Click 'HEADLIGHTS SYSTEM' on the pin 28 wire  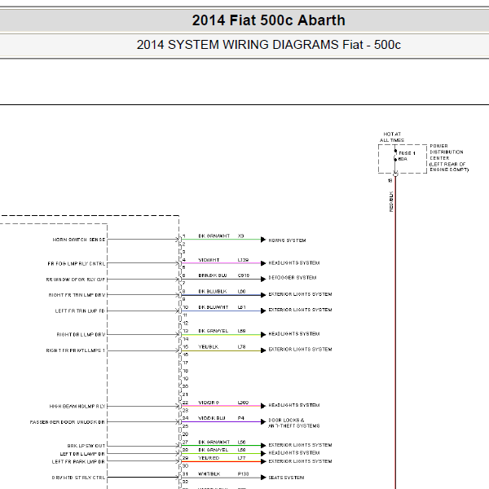[294, 453]
